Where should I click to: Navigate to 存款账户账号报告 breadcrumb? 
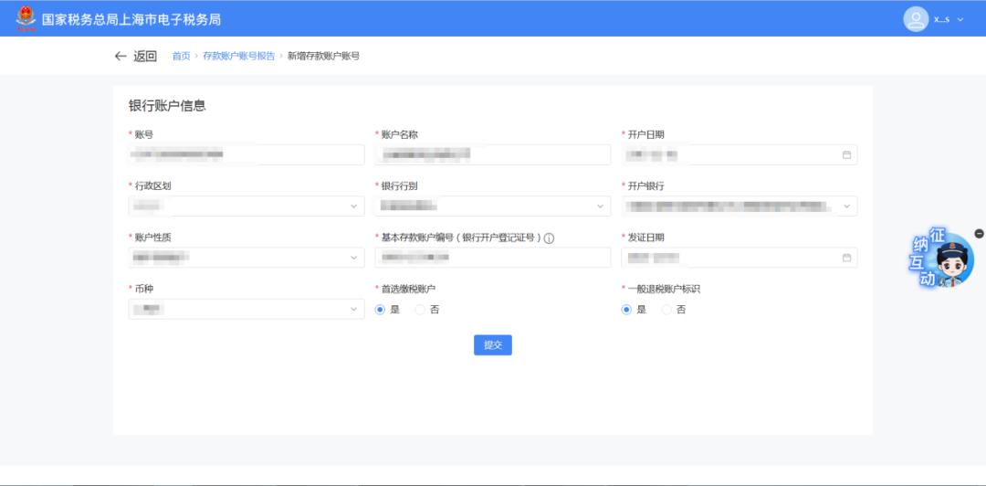(x=238, y=56)
